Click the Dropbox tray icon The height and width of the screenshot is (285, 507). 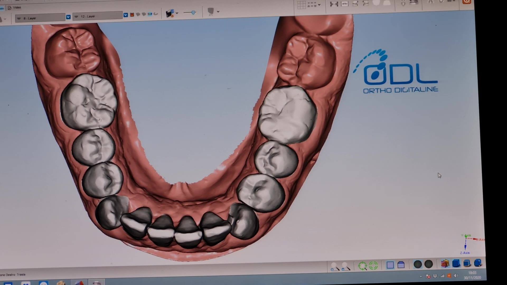point(435,276)
